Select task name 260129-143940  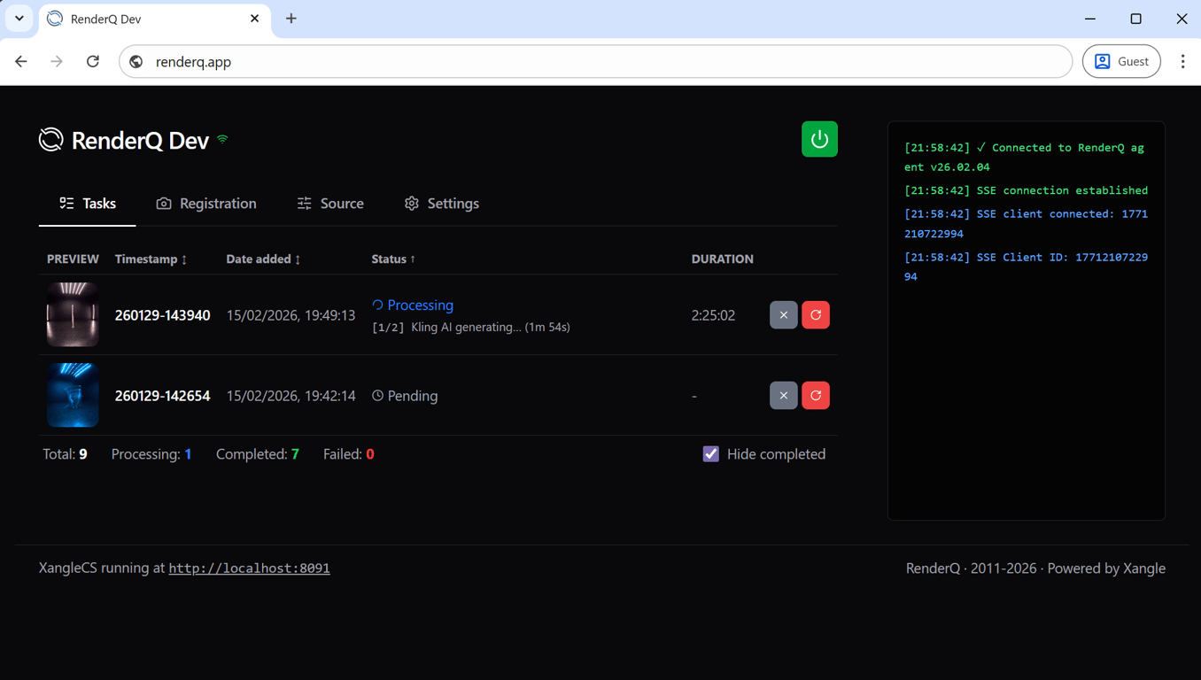tap(163, 315)
